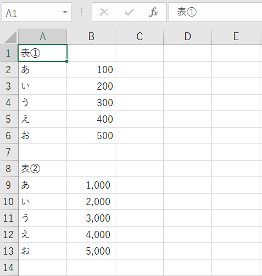Select row 14 header
Viewport: 262px width, 276px height.
click(x=9, y=268)
